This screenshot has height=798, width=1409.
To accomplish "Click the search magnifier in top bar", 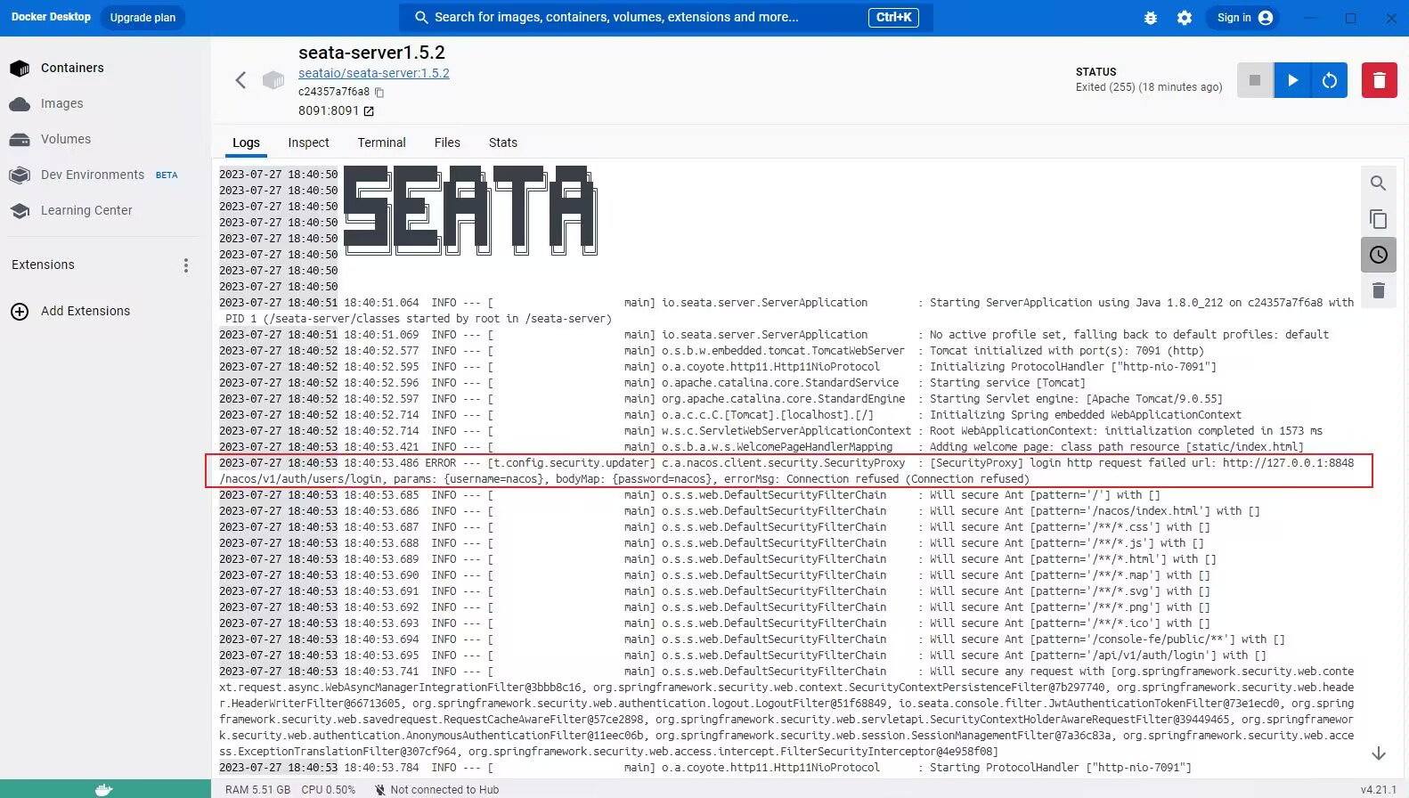I will pyautogui.click(x=422, y=17).
